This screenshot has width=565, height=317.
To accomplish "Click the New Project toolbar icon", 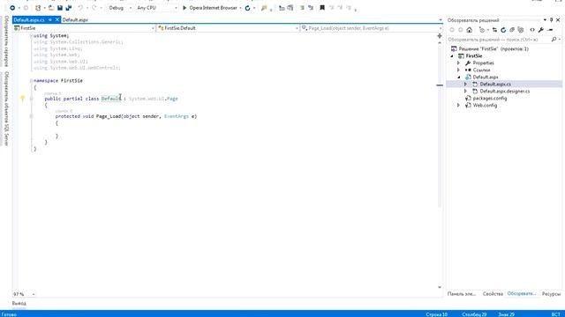I will [x=38, y=8].
